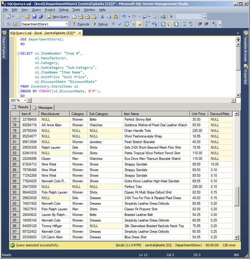The width and height of the screenshot is (250, 259).
Task: Select the cell 'Chain Handle Tote'
Action: (156, 131)
